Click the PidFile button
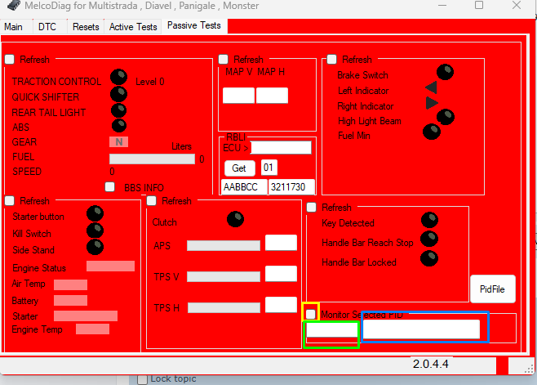The width and height of the screenshot is (537, 385). [x=492, y=289]
